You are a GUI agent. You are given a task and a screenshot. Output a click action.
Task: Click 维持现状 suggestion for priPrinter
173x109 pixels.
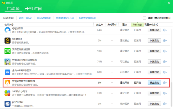pyautogui.click(x=125, y=104)
